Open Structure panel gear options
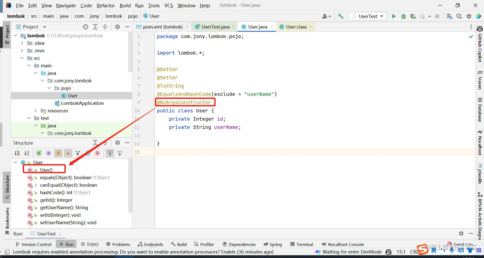 tap(117, 143)
